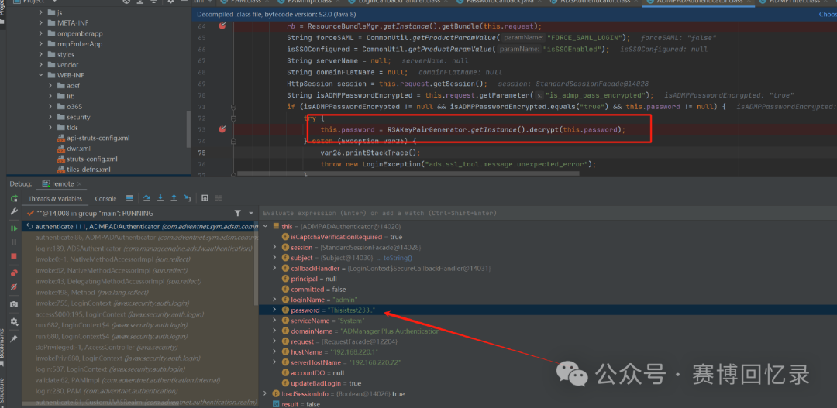Expand the vendor folder
837x408 pixels.
click(41, 64)
